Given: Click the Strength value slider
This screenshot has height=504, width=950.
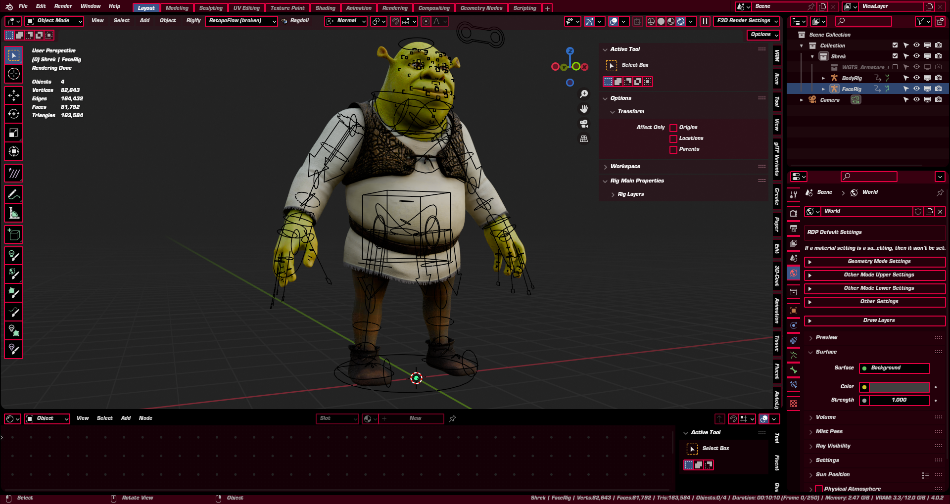Looking at the screenshot, I should (900, 401).
